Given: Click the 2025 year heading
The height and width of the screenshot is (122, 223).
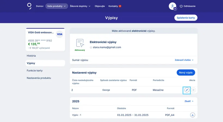Looking at the screenshot, I should click(x=76, y=101).
